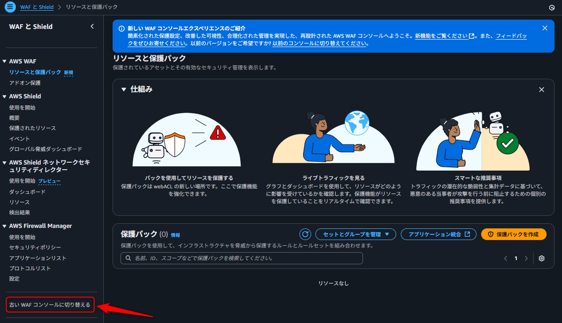Switch to the old WAF console
Image resolution: width=562 pixels, height=323 pixels.
50,304
